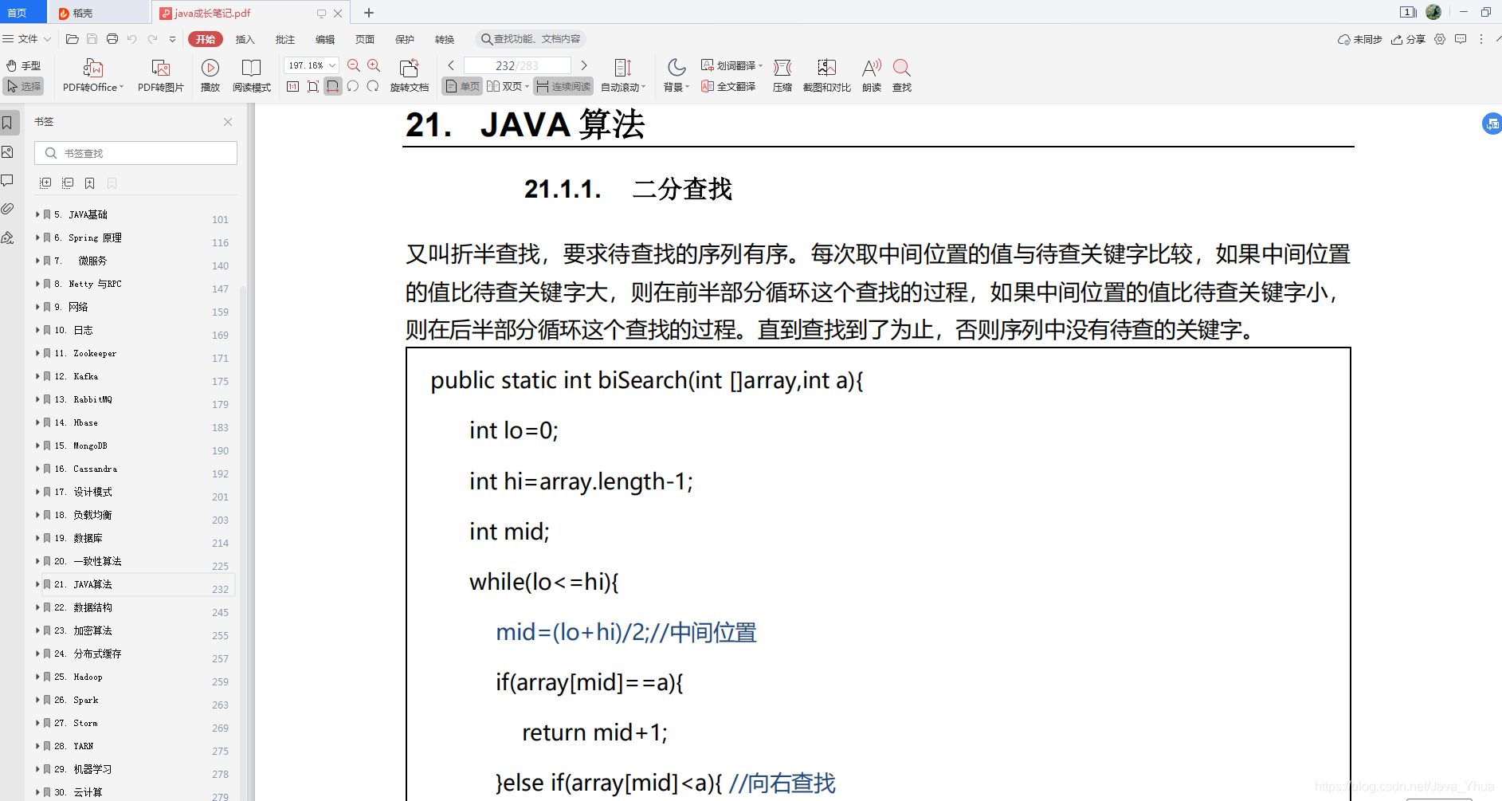This screenshot has height=801, width=1502.
Task: Click the open file folder icon
Action: click(x=72, y=39)
